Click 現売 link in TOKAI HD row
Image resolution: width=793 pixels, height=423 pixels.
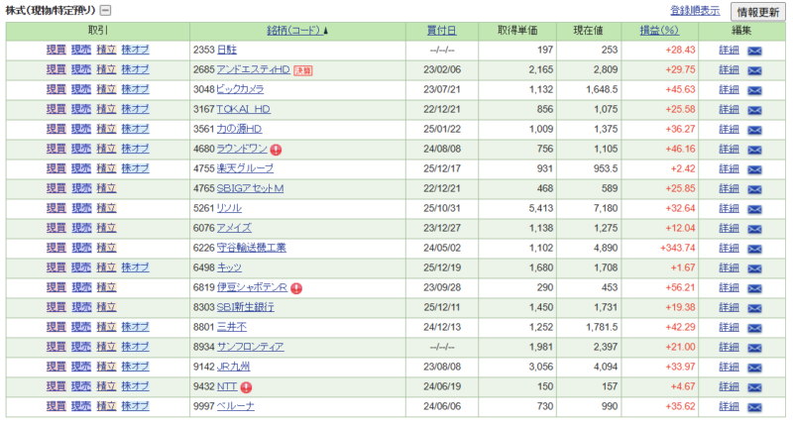(x=81, y=110)
